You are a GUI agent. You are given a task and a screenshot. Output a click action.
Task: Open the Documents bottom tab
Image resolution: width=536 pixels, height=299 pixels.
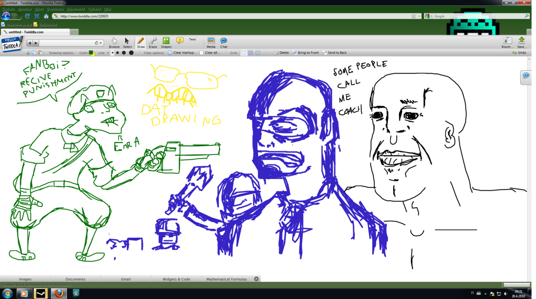click(x=75, y=279)
